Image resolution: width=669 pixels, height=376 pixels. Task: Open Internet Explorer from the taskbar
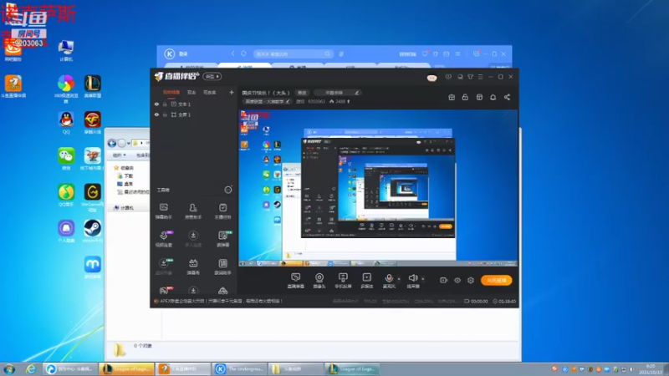[x=31, y=369]
